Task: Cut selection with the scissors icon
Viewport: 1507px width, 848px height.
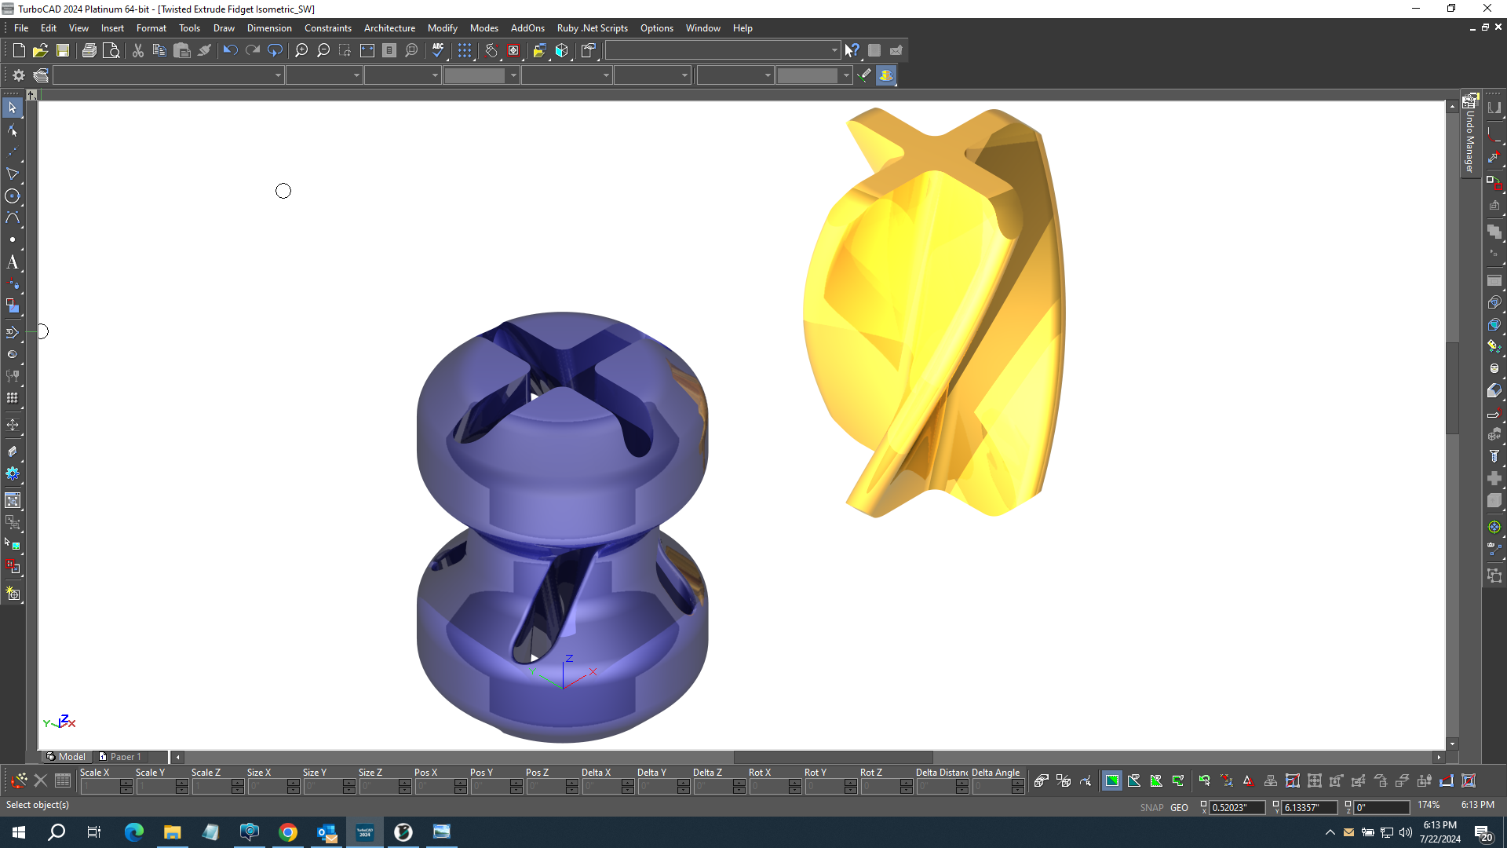Action: tap(138, 50)
